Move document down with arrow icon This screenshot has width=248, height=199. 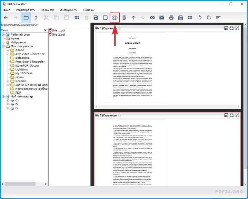143,18
